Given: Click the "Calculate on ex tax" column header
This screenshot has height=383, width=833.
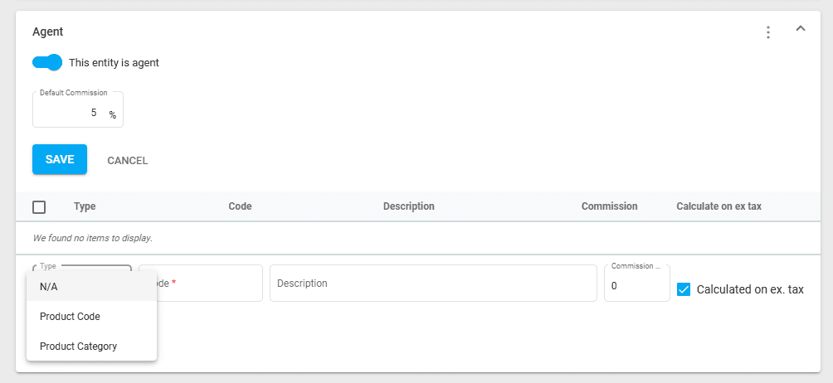Looking at the screenshot, I should [719, 206].
